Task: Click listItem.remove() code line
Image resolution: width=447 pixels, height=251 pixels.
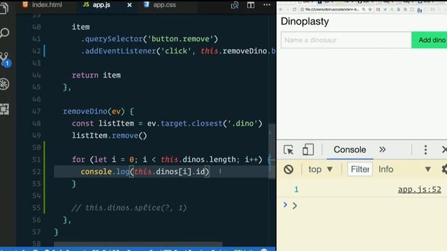Action: 109,135
